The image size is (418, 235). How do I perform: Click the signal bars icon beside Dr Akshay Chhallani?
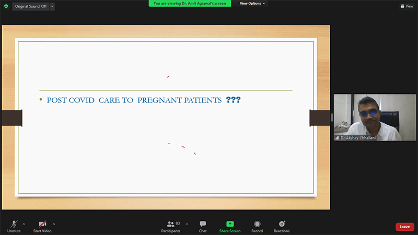point(337,138)
